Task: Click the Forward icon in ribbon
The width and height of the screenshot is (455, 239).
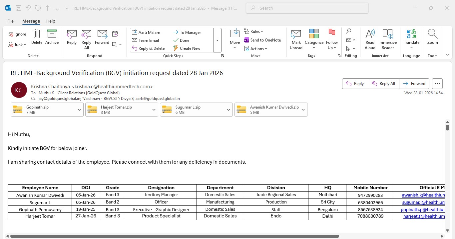Action: tap(102, 34)
